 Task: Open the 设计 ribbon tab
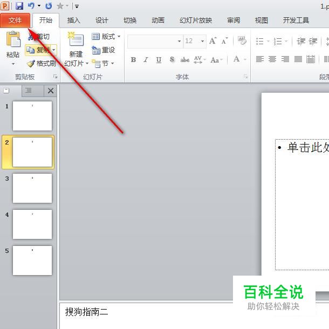(x=102, y=20)
